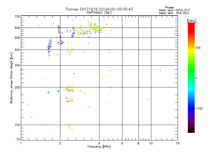This screenshot has width=209, height=156.
Task: Click the "1" frequency tick label
Action: click(x=21, y=143)
